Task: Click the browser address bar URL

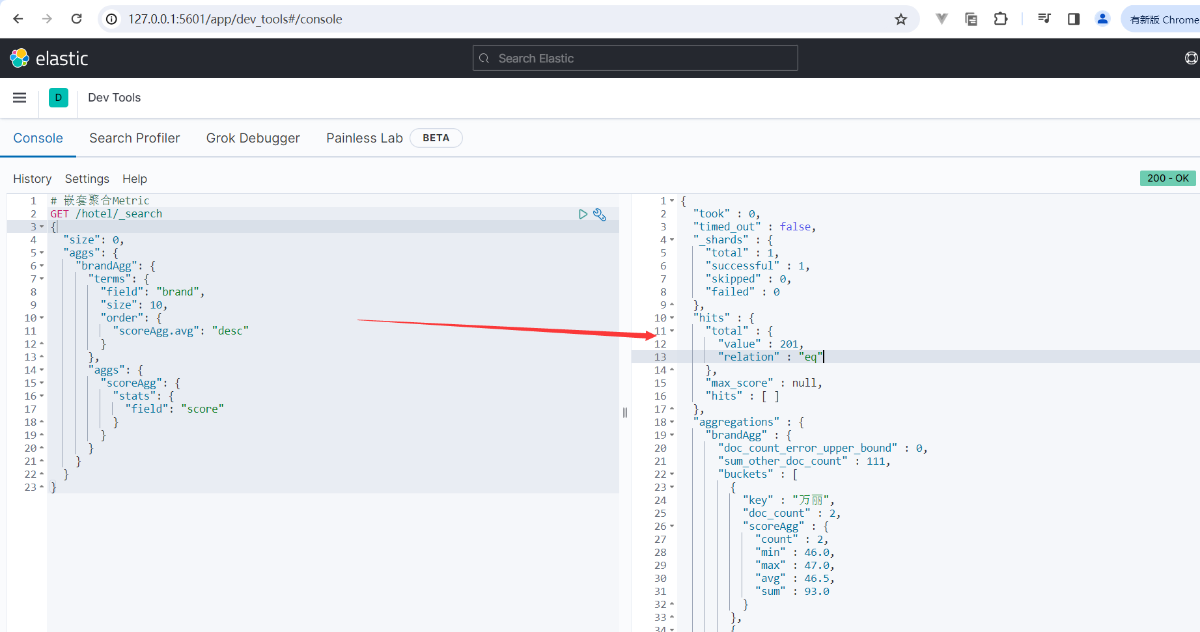Action: click(x=235, y=20)
